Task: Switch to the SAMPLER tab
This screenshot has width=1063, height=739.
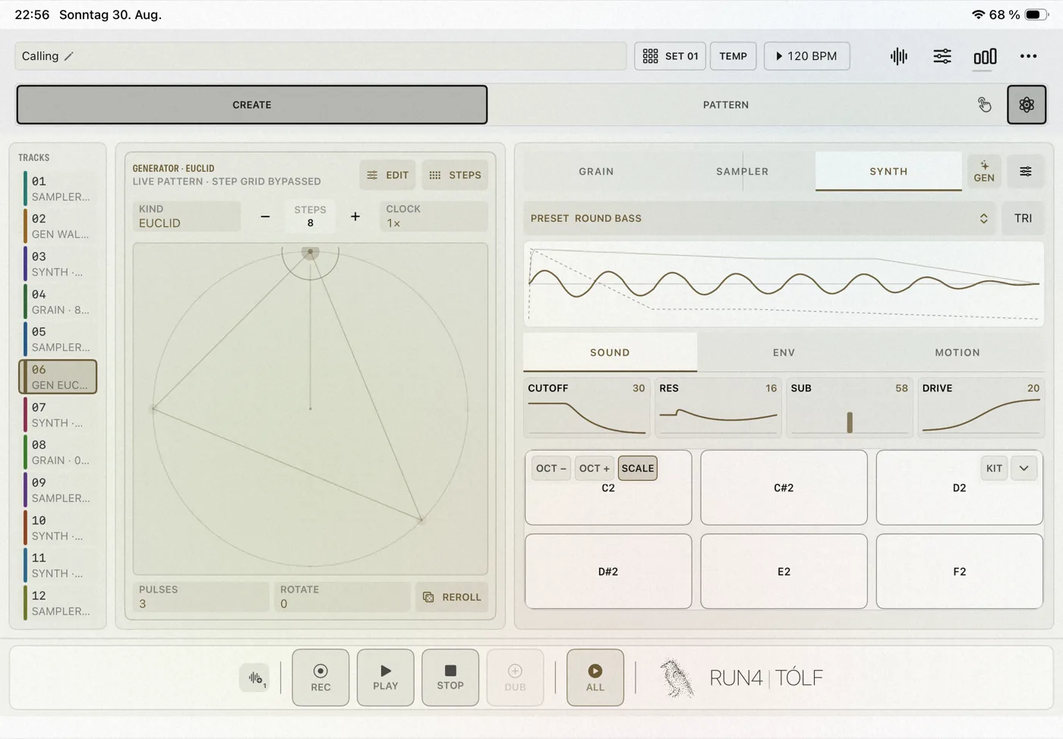Action: (x=742, y=172)
